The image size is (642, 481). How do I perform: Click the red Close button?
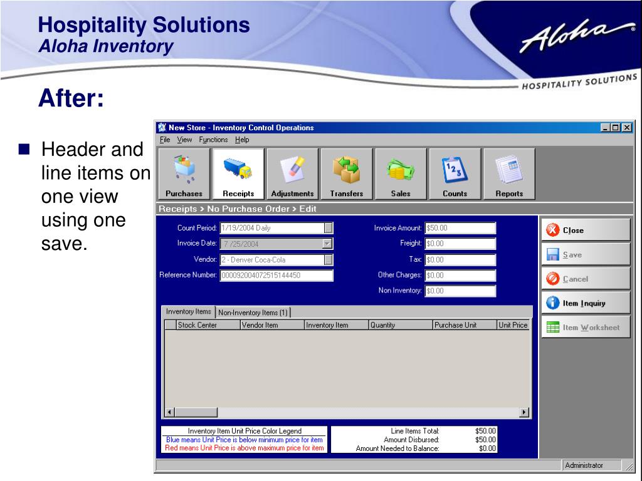click(x=586, y=230)
